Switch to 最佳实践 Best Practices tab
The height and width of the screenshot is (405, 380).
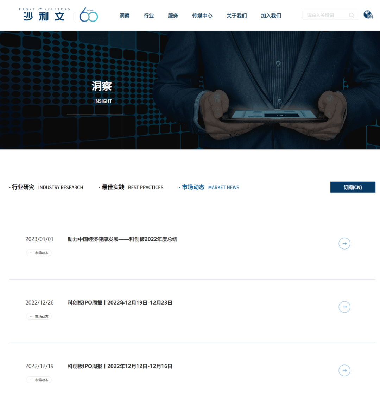(x=132, y=187)
